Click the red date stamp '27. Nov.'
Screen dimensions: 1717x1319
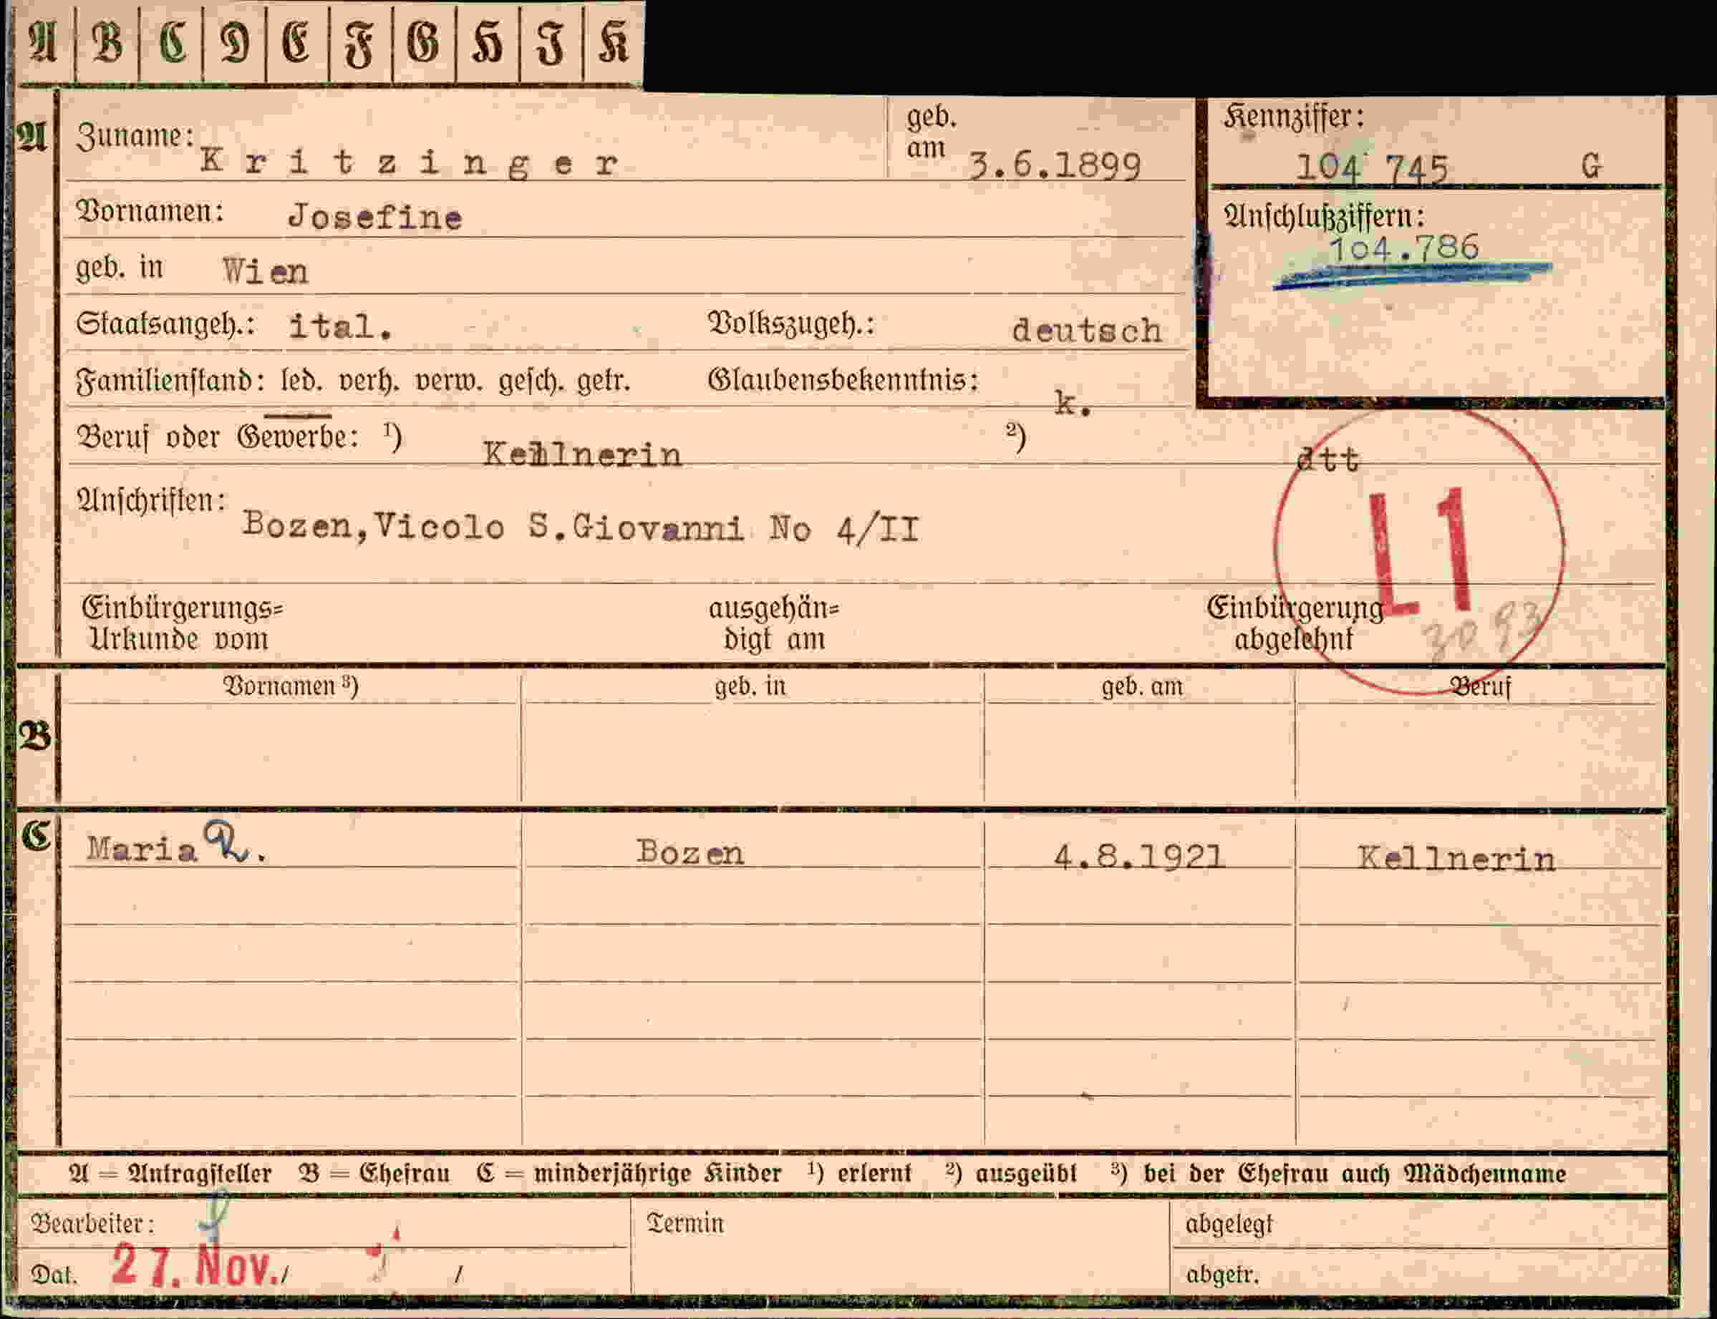pos(195,1265)
